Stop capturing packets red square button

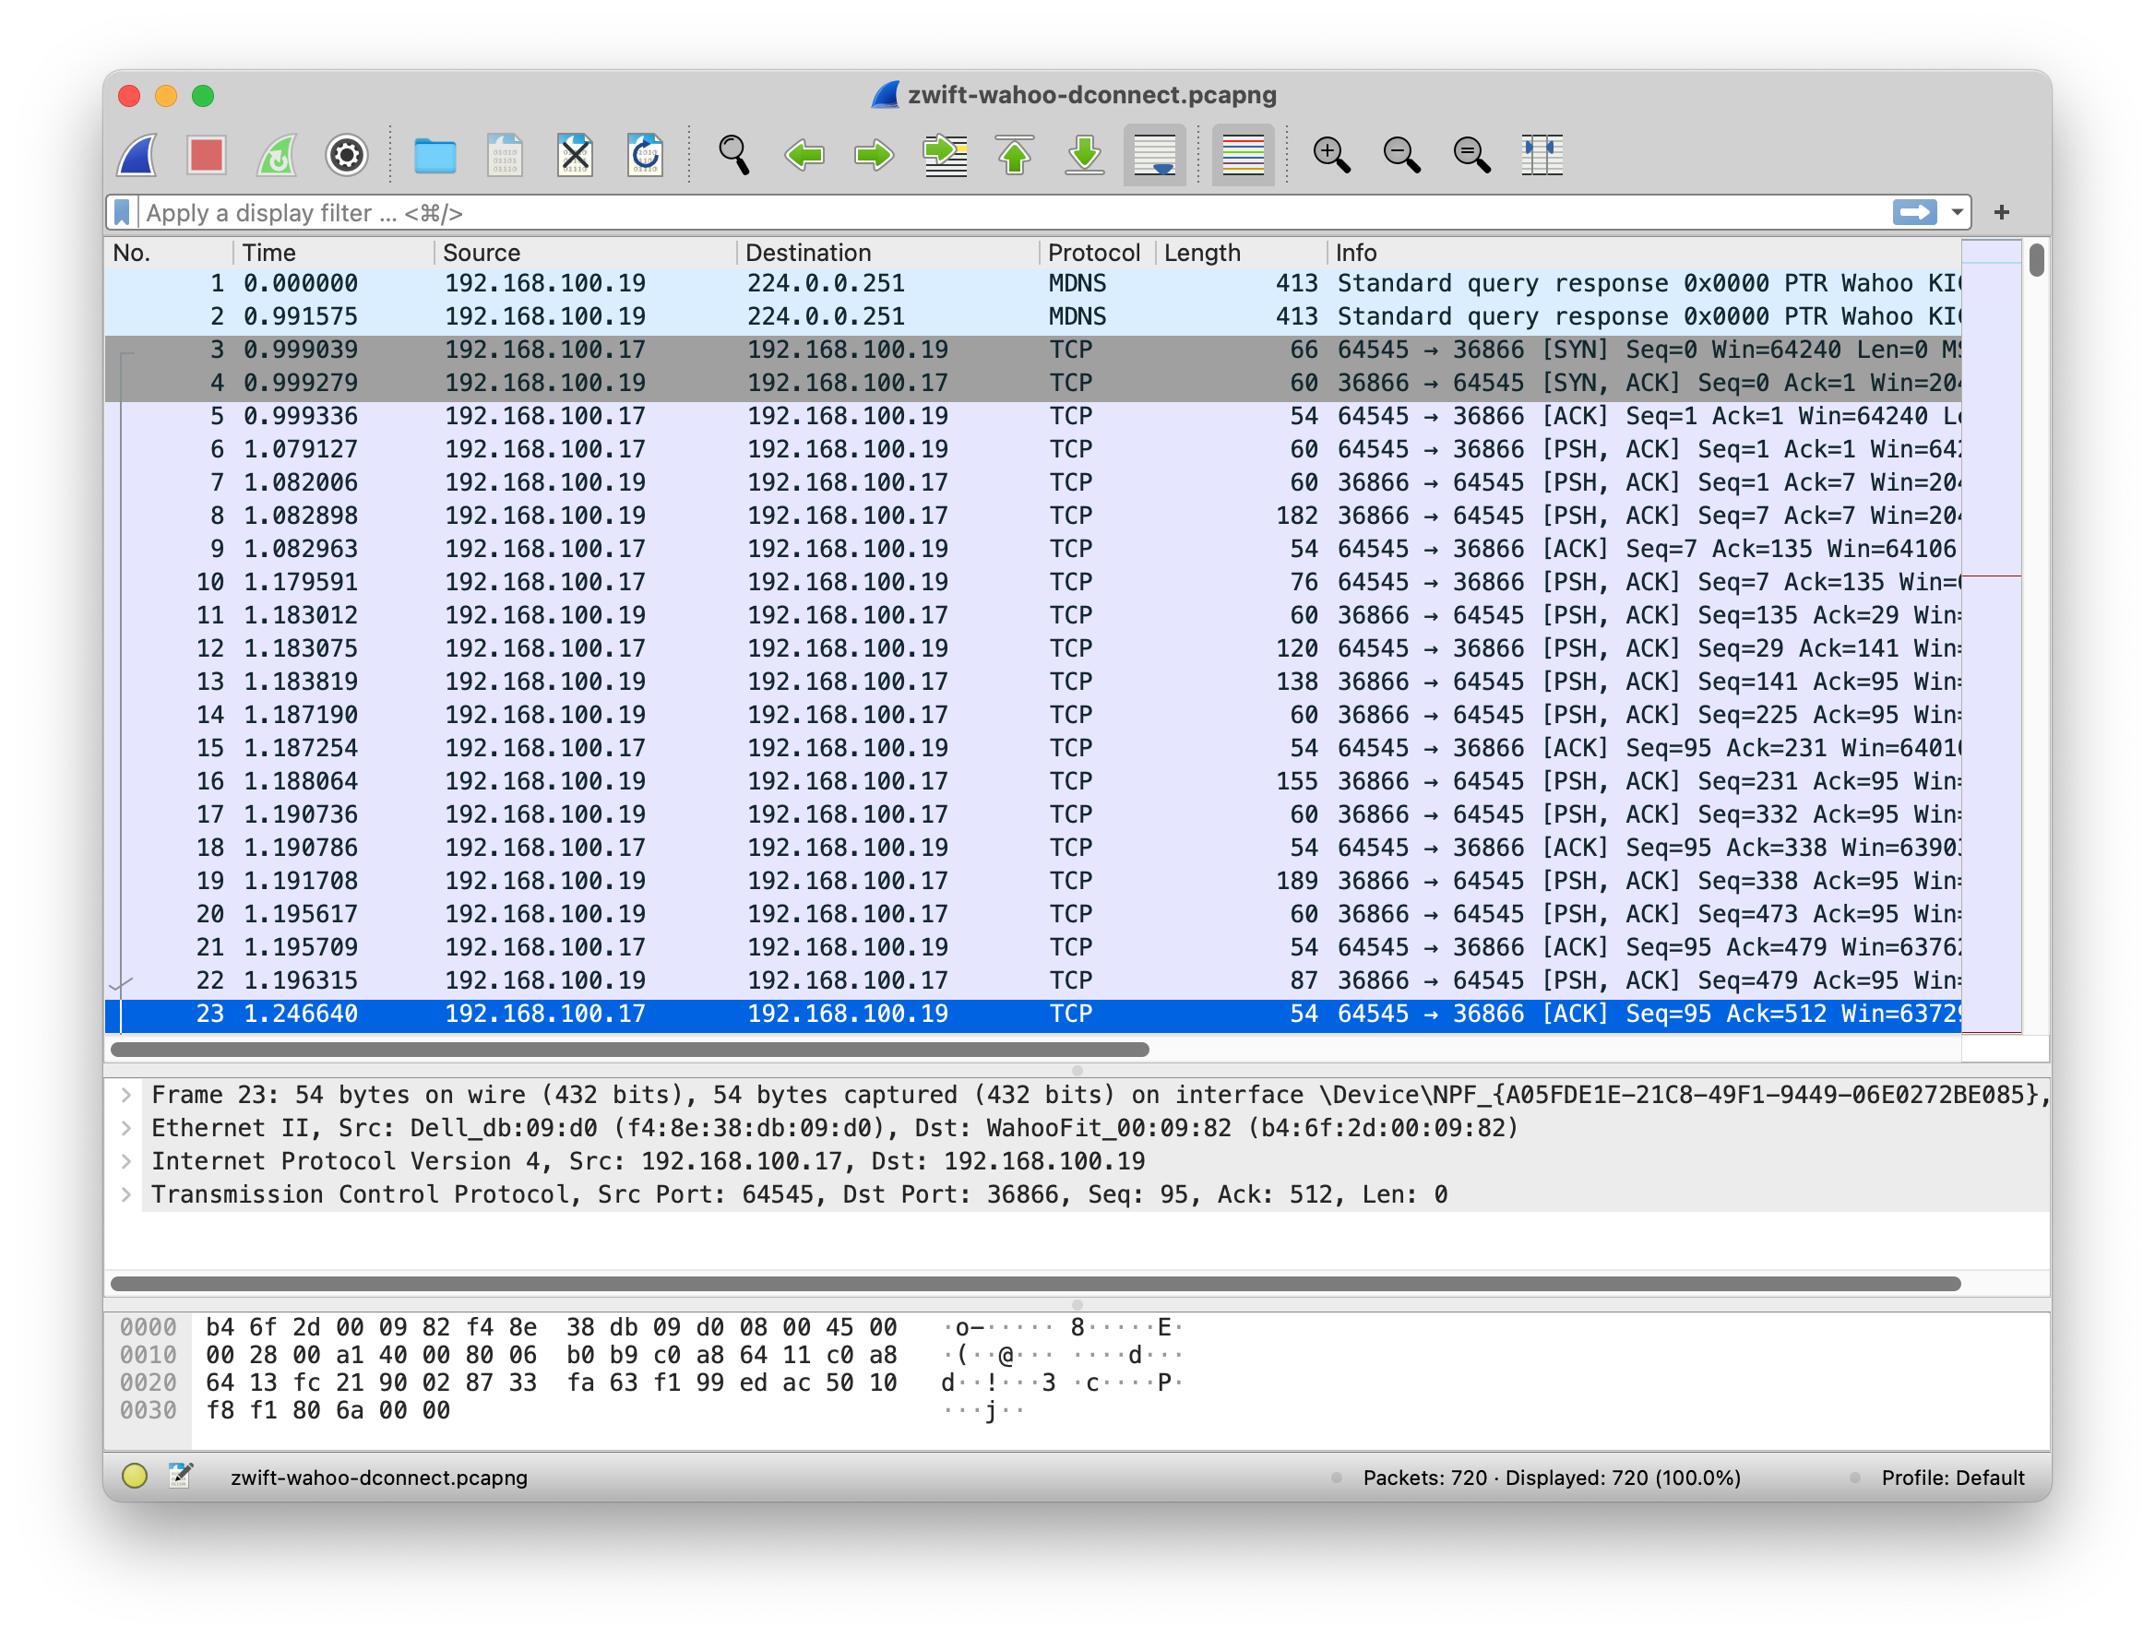tap(207, 155)
